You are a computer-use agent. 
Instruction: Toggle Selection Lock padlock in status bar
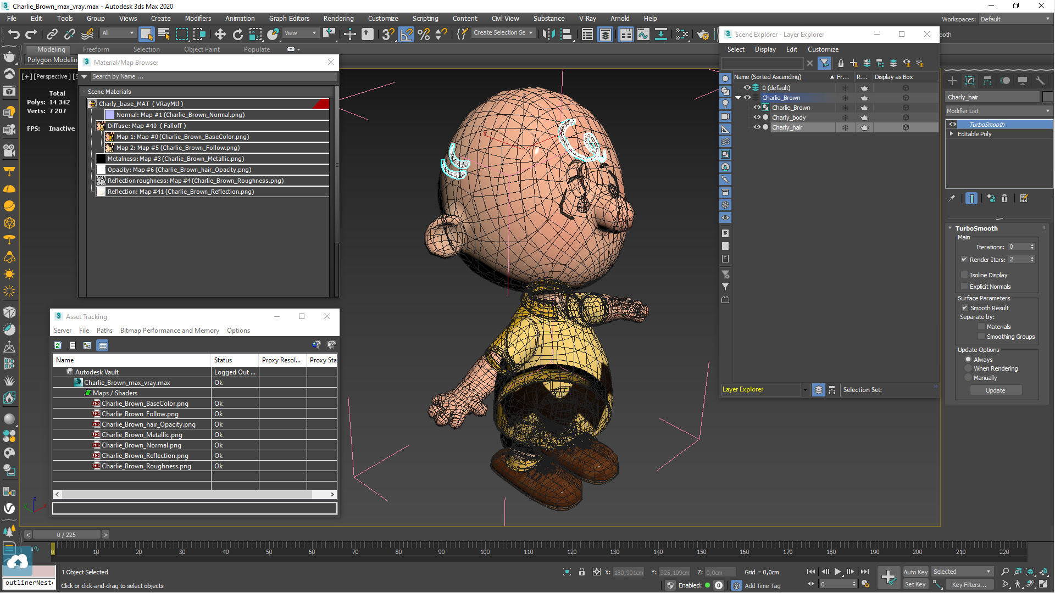582,572
